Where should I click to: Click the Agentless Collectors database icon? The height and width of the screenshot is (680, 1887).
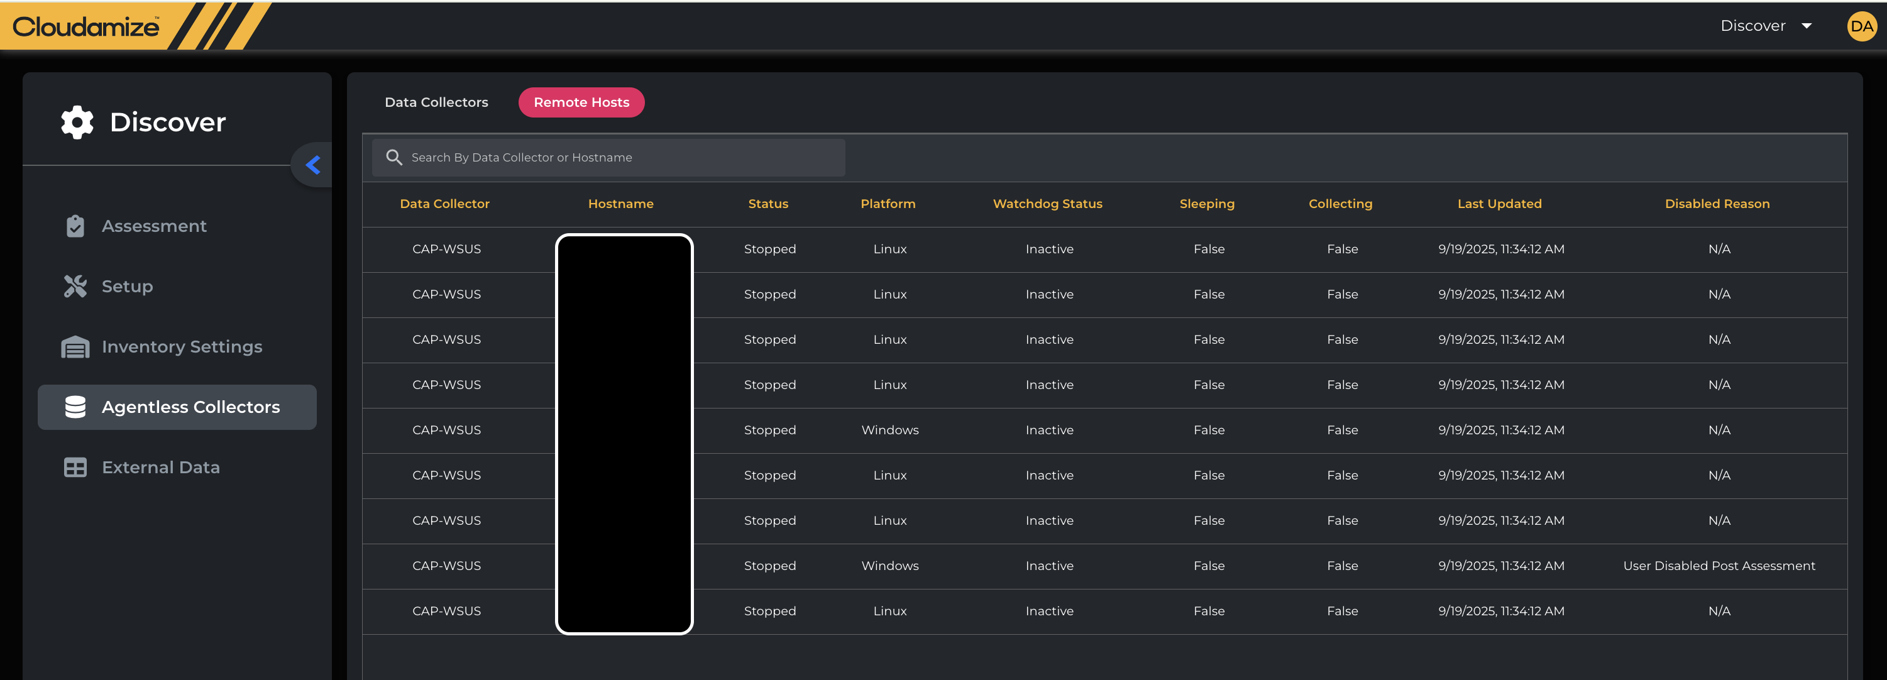pos(75,407)
